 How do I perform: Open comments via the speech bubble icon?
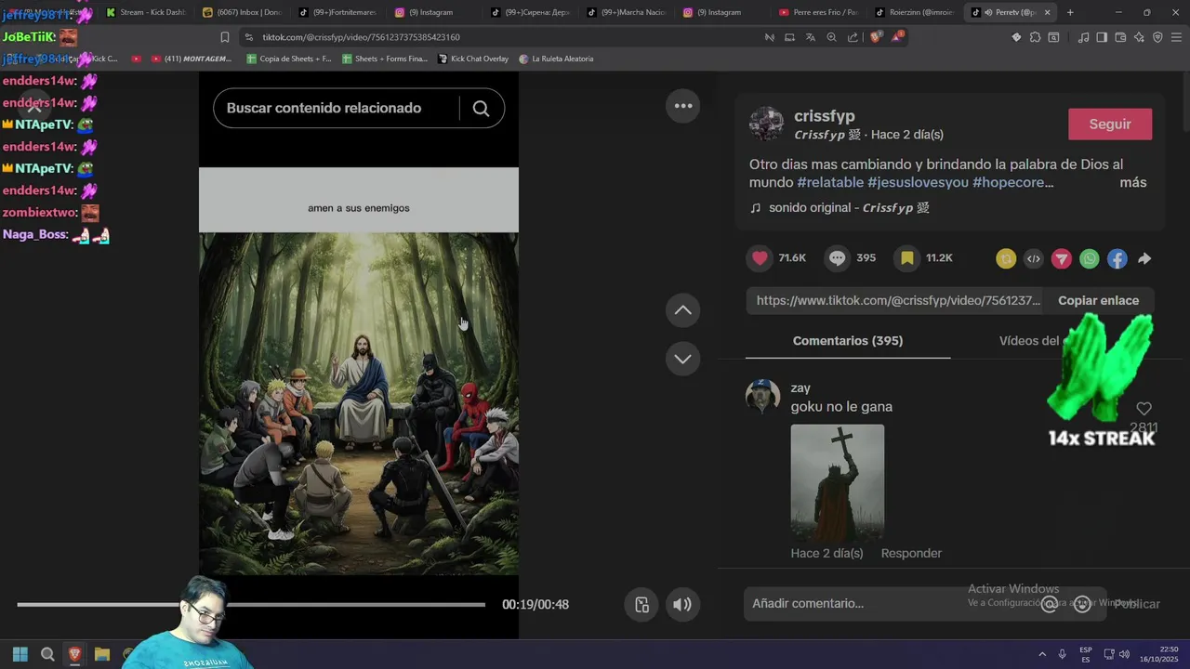tap(838, 258)
